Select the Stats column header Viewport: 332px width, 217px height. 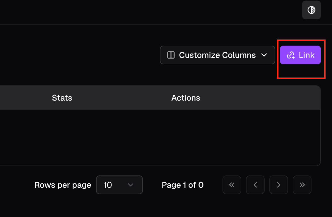[x=62, y=98]
